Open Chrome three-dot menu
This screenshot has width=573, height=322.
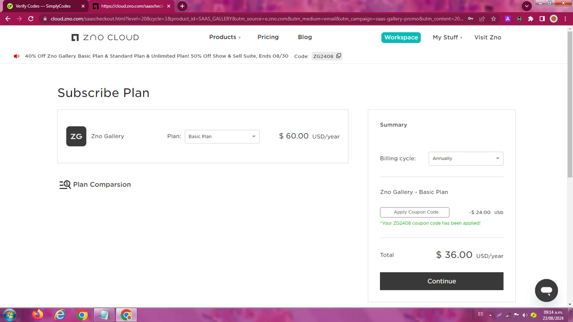[565, 19]
